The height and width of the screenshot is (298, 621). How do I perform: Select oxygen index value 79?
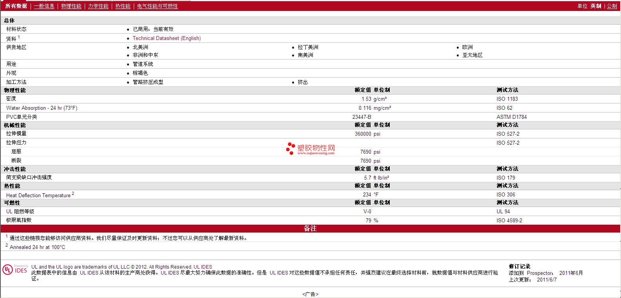(369, 220)
